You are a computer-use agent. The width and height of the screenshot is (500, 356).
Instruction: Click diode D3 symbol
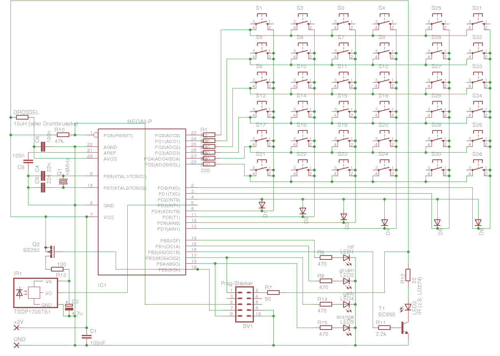[343, 217]
